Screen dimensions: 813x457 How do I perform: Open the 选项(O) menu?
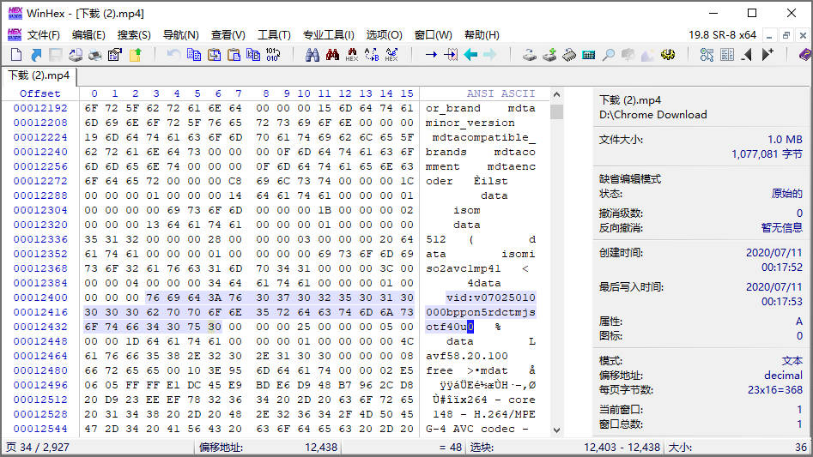point(384,35)
